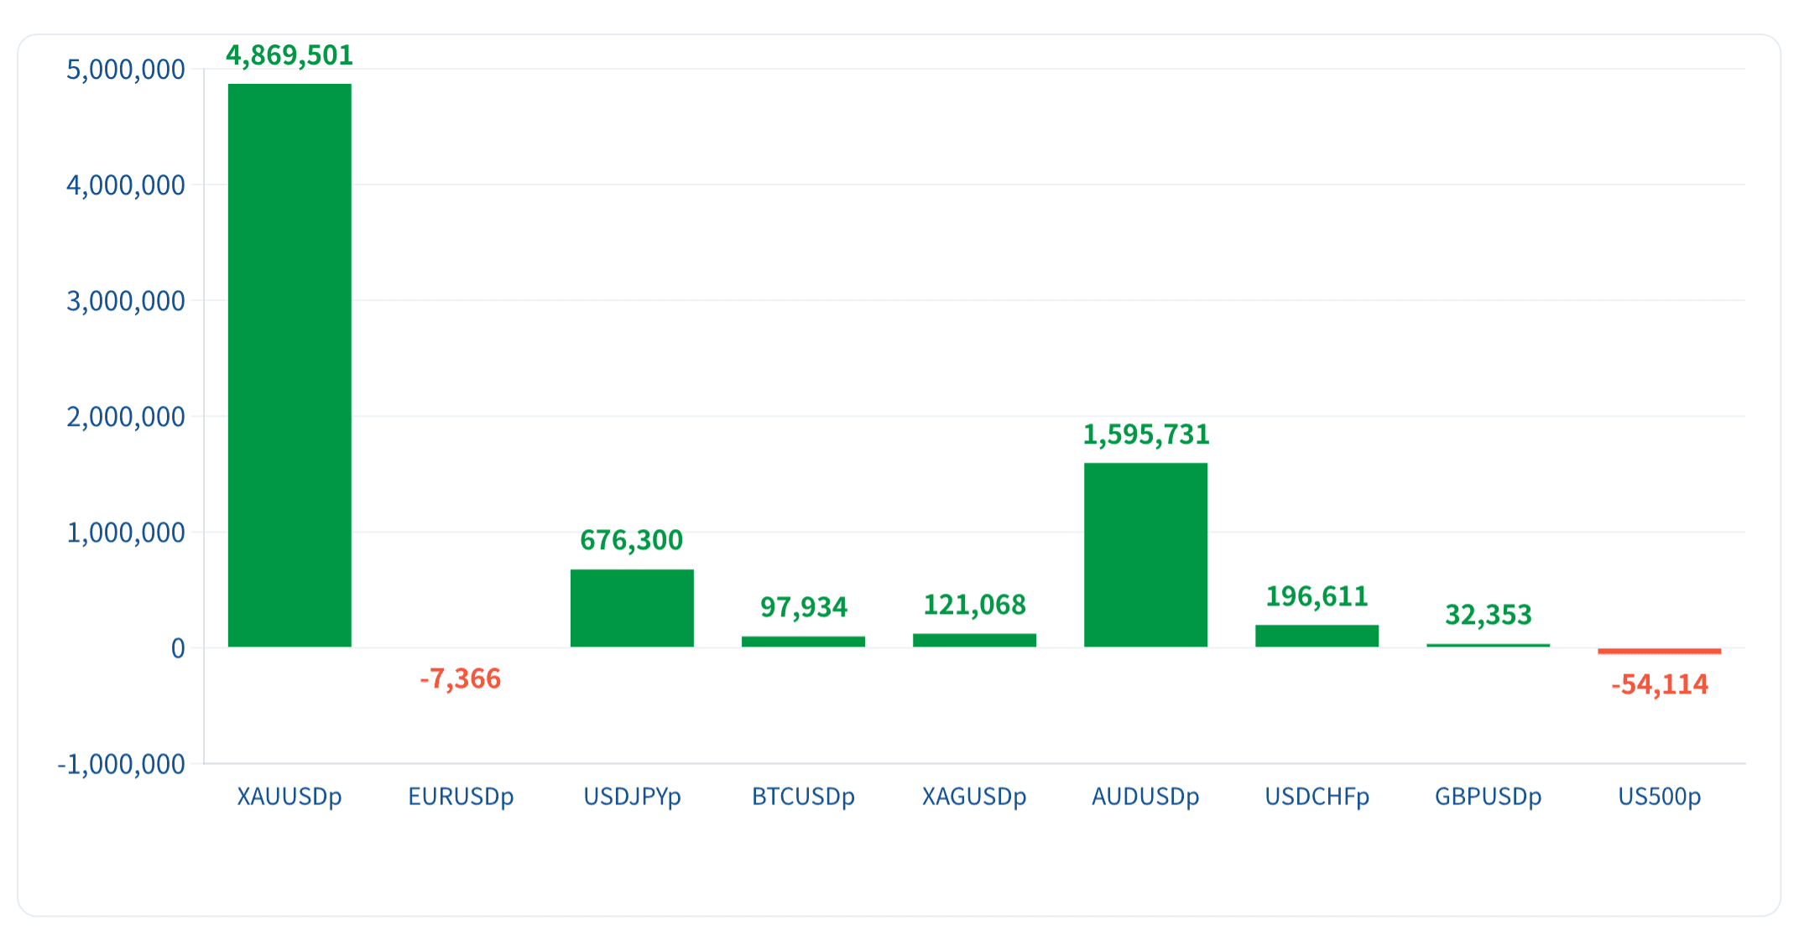1799x951 pixels.
Task: Click the 1,000,000 y-axis tick
Action: [126, 533]
